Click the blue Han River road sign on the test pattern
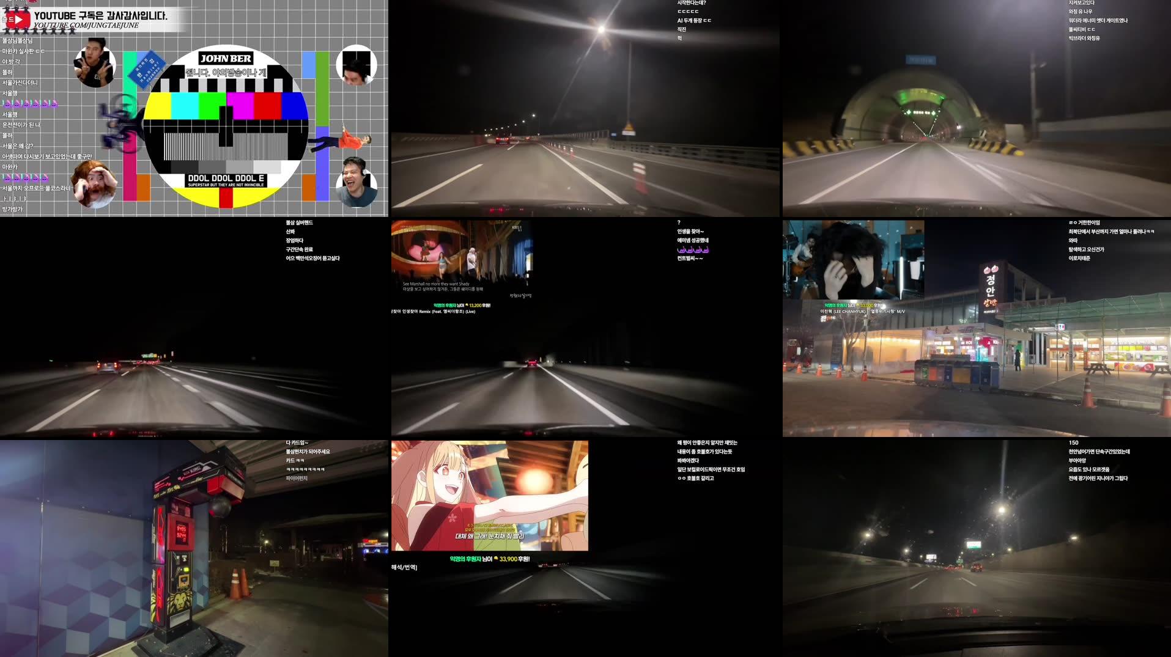The image size is (1171, 657). (x=147, y=67)
